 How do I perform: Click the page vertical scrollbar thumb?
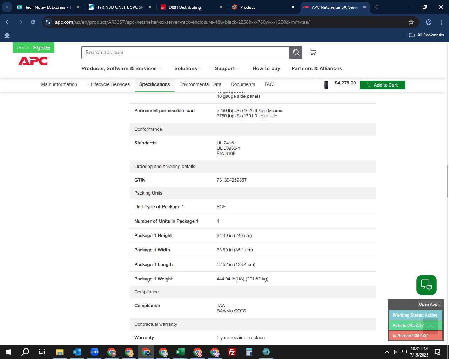click(x=447, y=181)
